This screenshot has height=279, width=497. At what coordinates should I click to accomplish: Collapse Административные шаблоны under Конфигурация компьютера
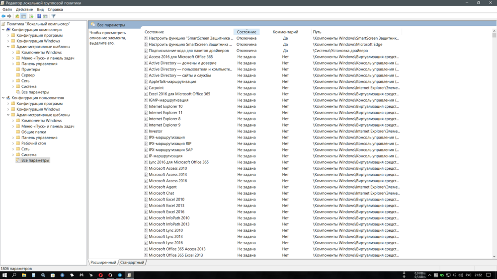coord(8,47)
